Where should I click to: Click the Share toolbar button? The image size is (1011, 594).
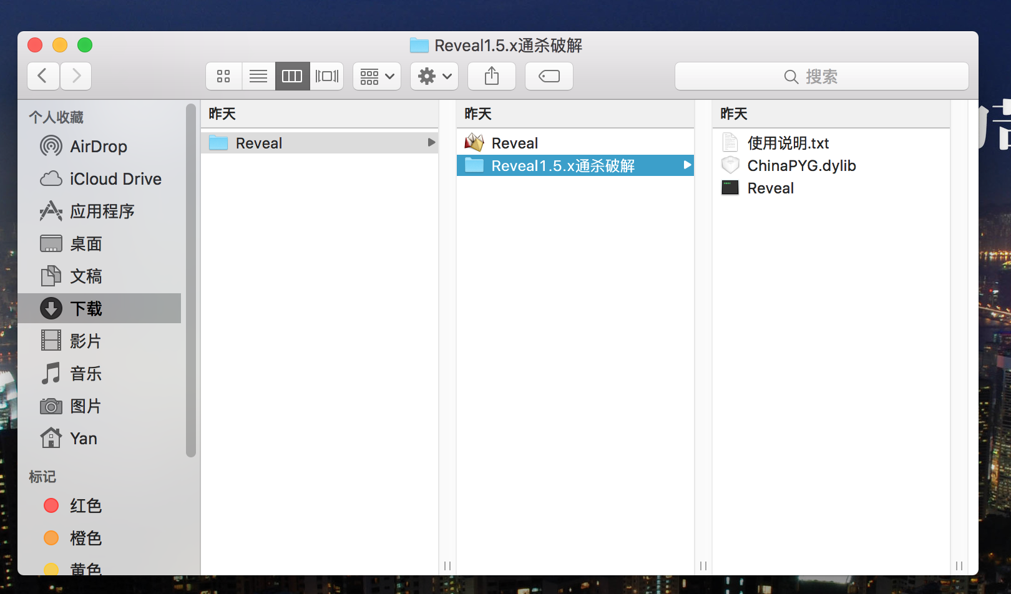click(x=492, y=76)
